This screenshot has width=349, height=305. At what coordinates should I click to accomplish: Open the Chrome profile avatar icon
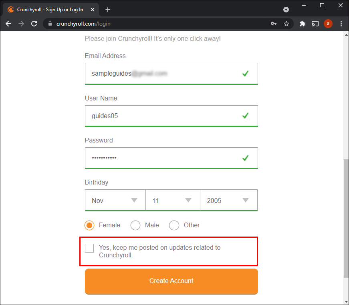click(328, 24)
